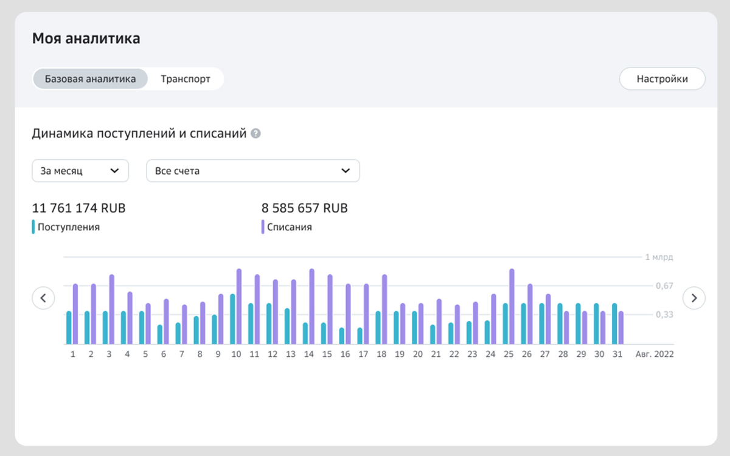Select the purple bar for day 14
The width and height of the screenshot is (730, 456).
311,306
